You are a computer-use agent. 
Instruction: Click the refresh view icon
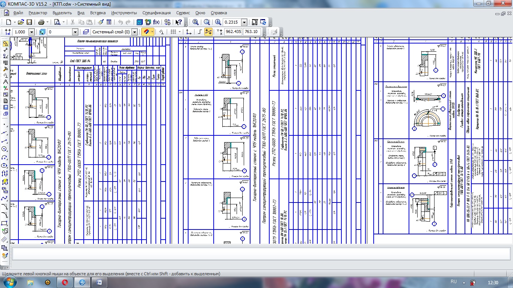(x=263, y=22)
